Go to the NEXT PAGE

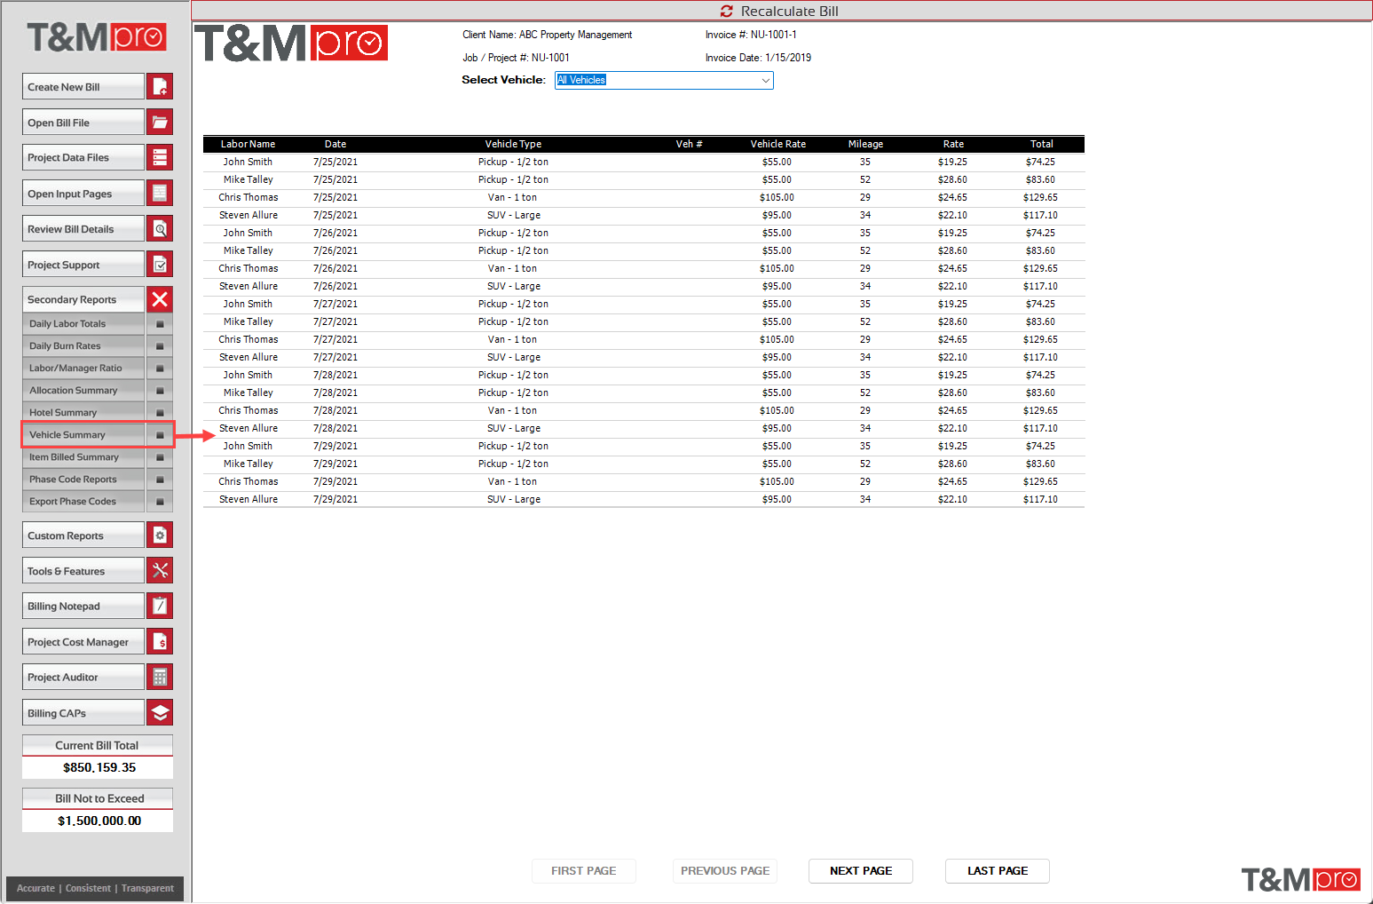[x=861, y=871]
